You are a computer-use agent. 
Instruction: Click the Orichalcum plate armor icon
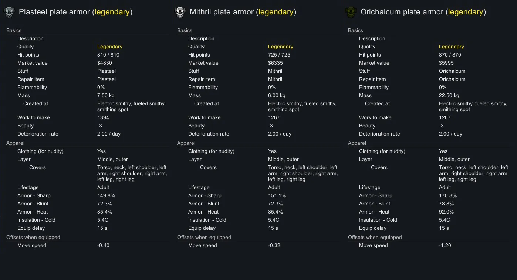pyautogui.click(x=351, y=12)
